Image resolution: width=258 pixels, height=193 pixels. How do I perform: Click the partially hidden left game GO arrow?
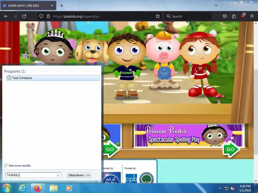tap(111, 149)
